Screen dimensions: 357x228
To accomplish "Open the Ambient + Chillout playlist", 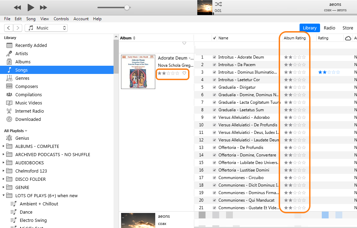I will [x=39, y=204].
